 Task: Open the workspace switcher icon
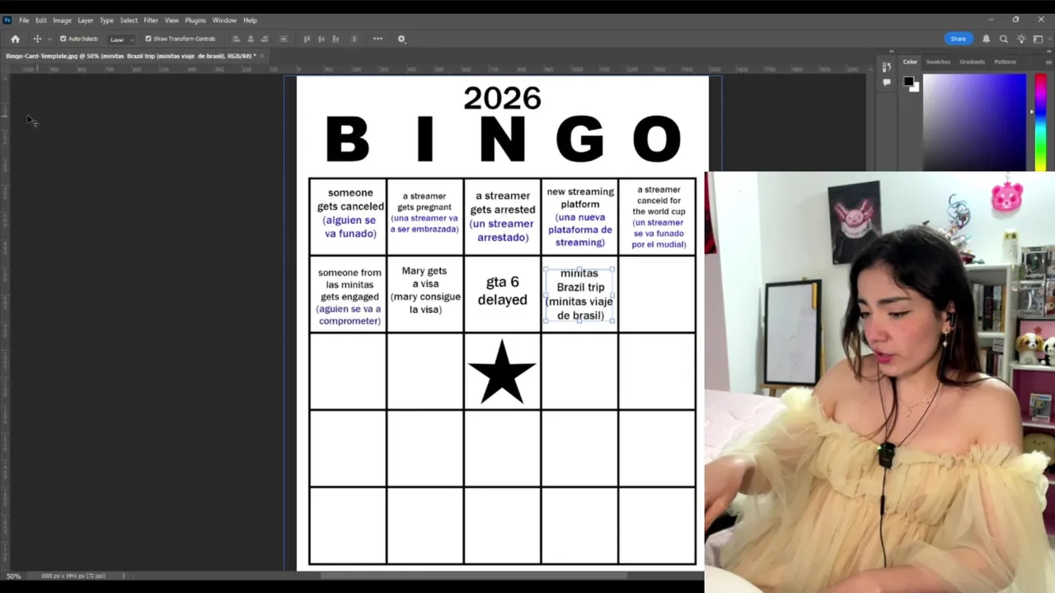point(1039,39)
